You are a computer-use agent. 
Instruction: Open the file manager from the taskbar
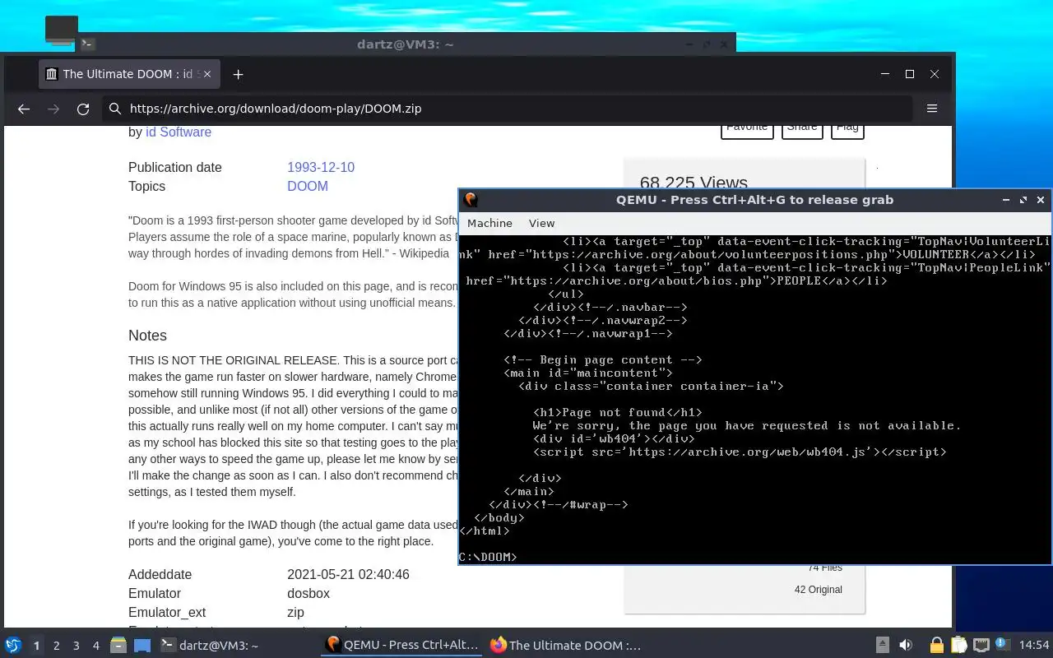click(118, 646)
